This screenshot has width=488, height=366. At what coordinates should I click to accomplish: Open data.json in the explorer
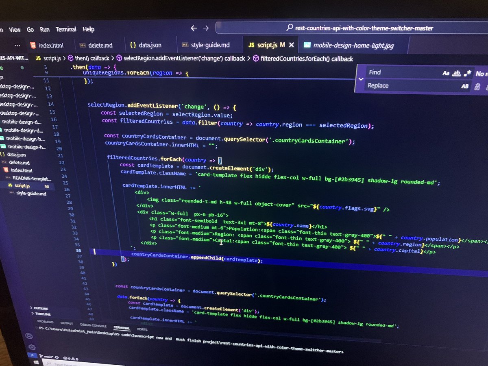coord(16,155)
